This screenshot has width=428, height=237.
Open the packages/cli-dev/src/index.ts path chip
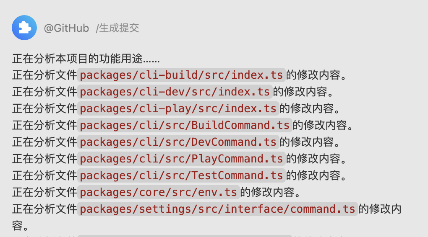click(x=175, y=92)
